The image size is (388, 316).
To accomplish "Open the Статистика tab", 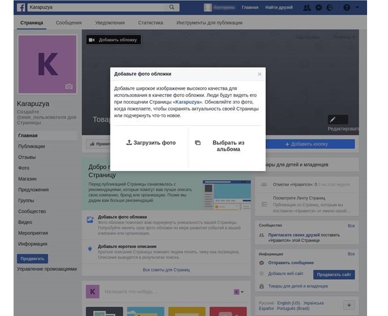I will click(x=150, y=23).
